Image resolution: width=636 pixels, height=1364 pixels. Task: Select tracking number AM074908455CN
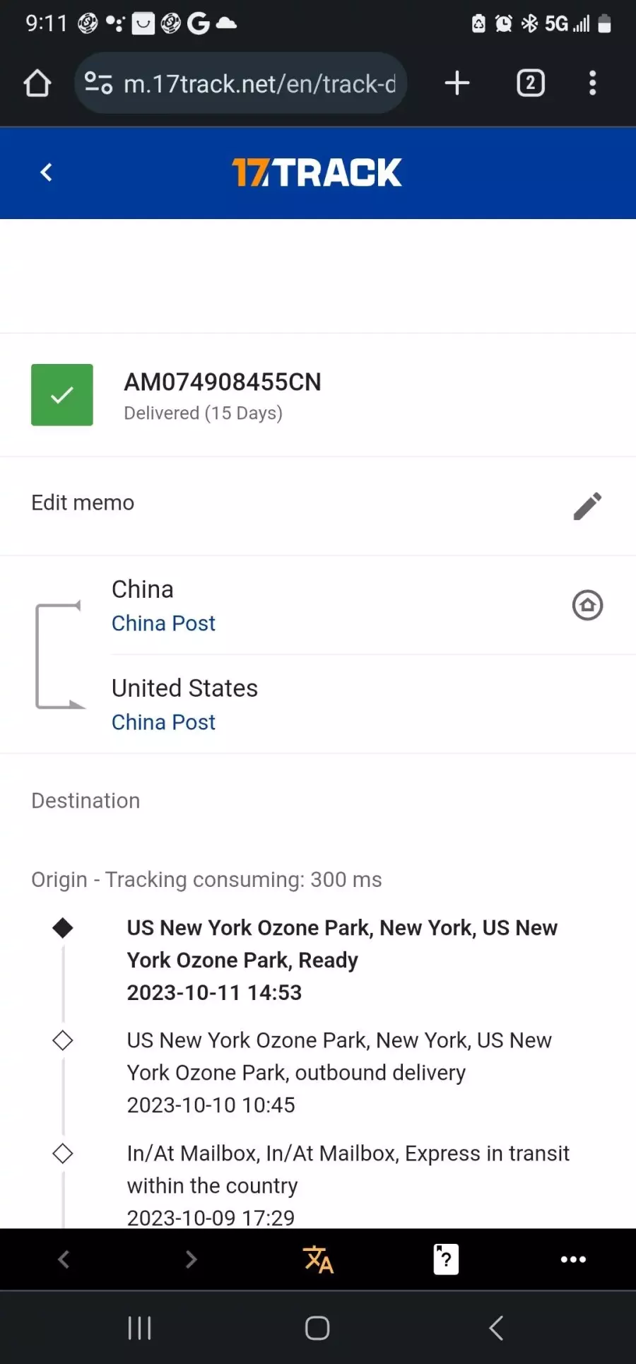[223, 382]
